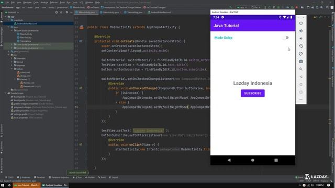Click the emulator volume down icon
This screenshot has width=335, height=188.
pyautogui.click(x=301, y=38)
